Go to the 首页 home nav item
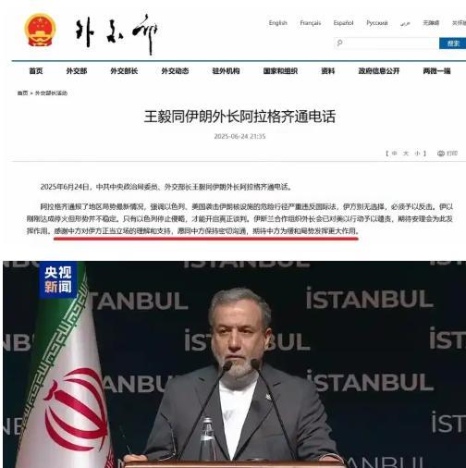The width and height of the screenshot is (466, 468). pos(36,71)
